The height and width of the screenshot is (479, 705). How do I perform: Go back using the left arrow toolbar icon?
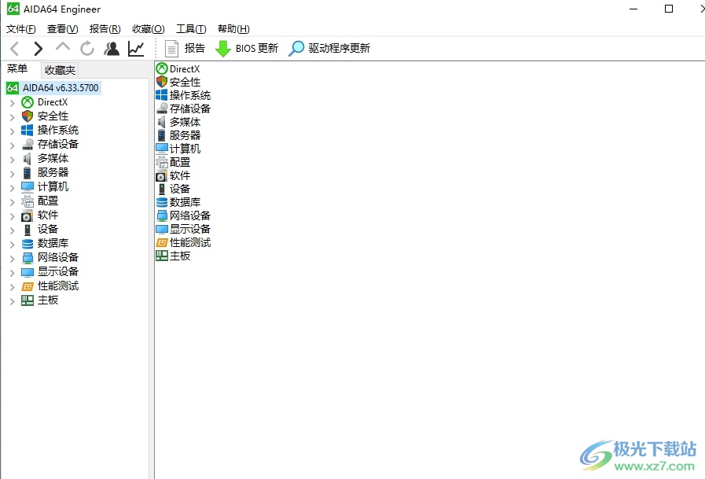(x=15, y=49)
